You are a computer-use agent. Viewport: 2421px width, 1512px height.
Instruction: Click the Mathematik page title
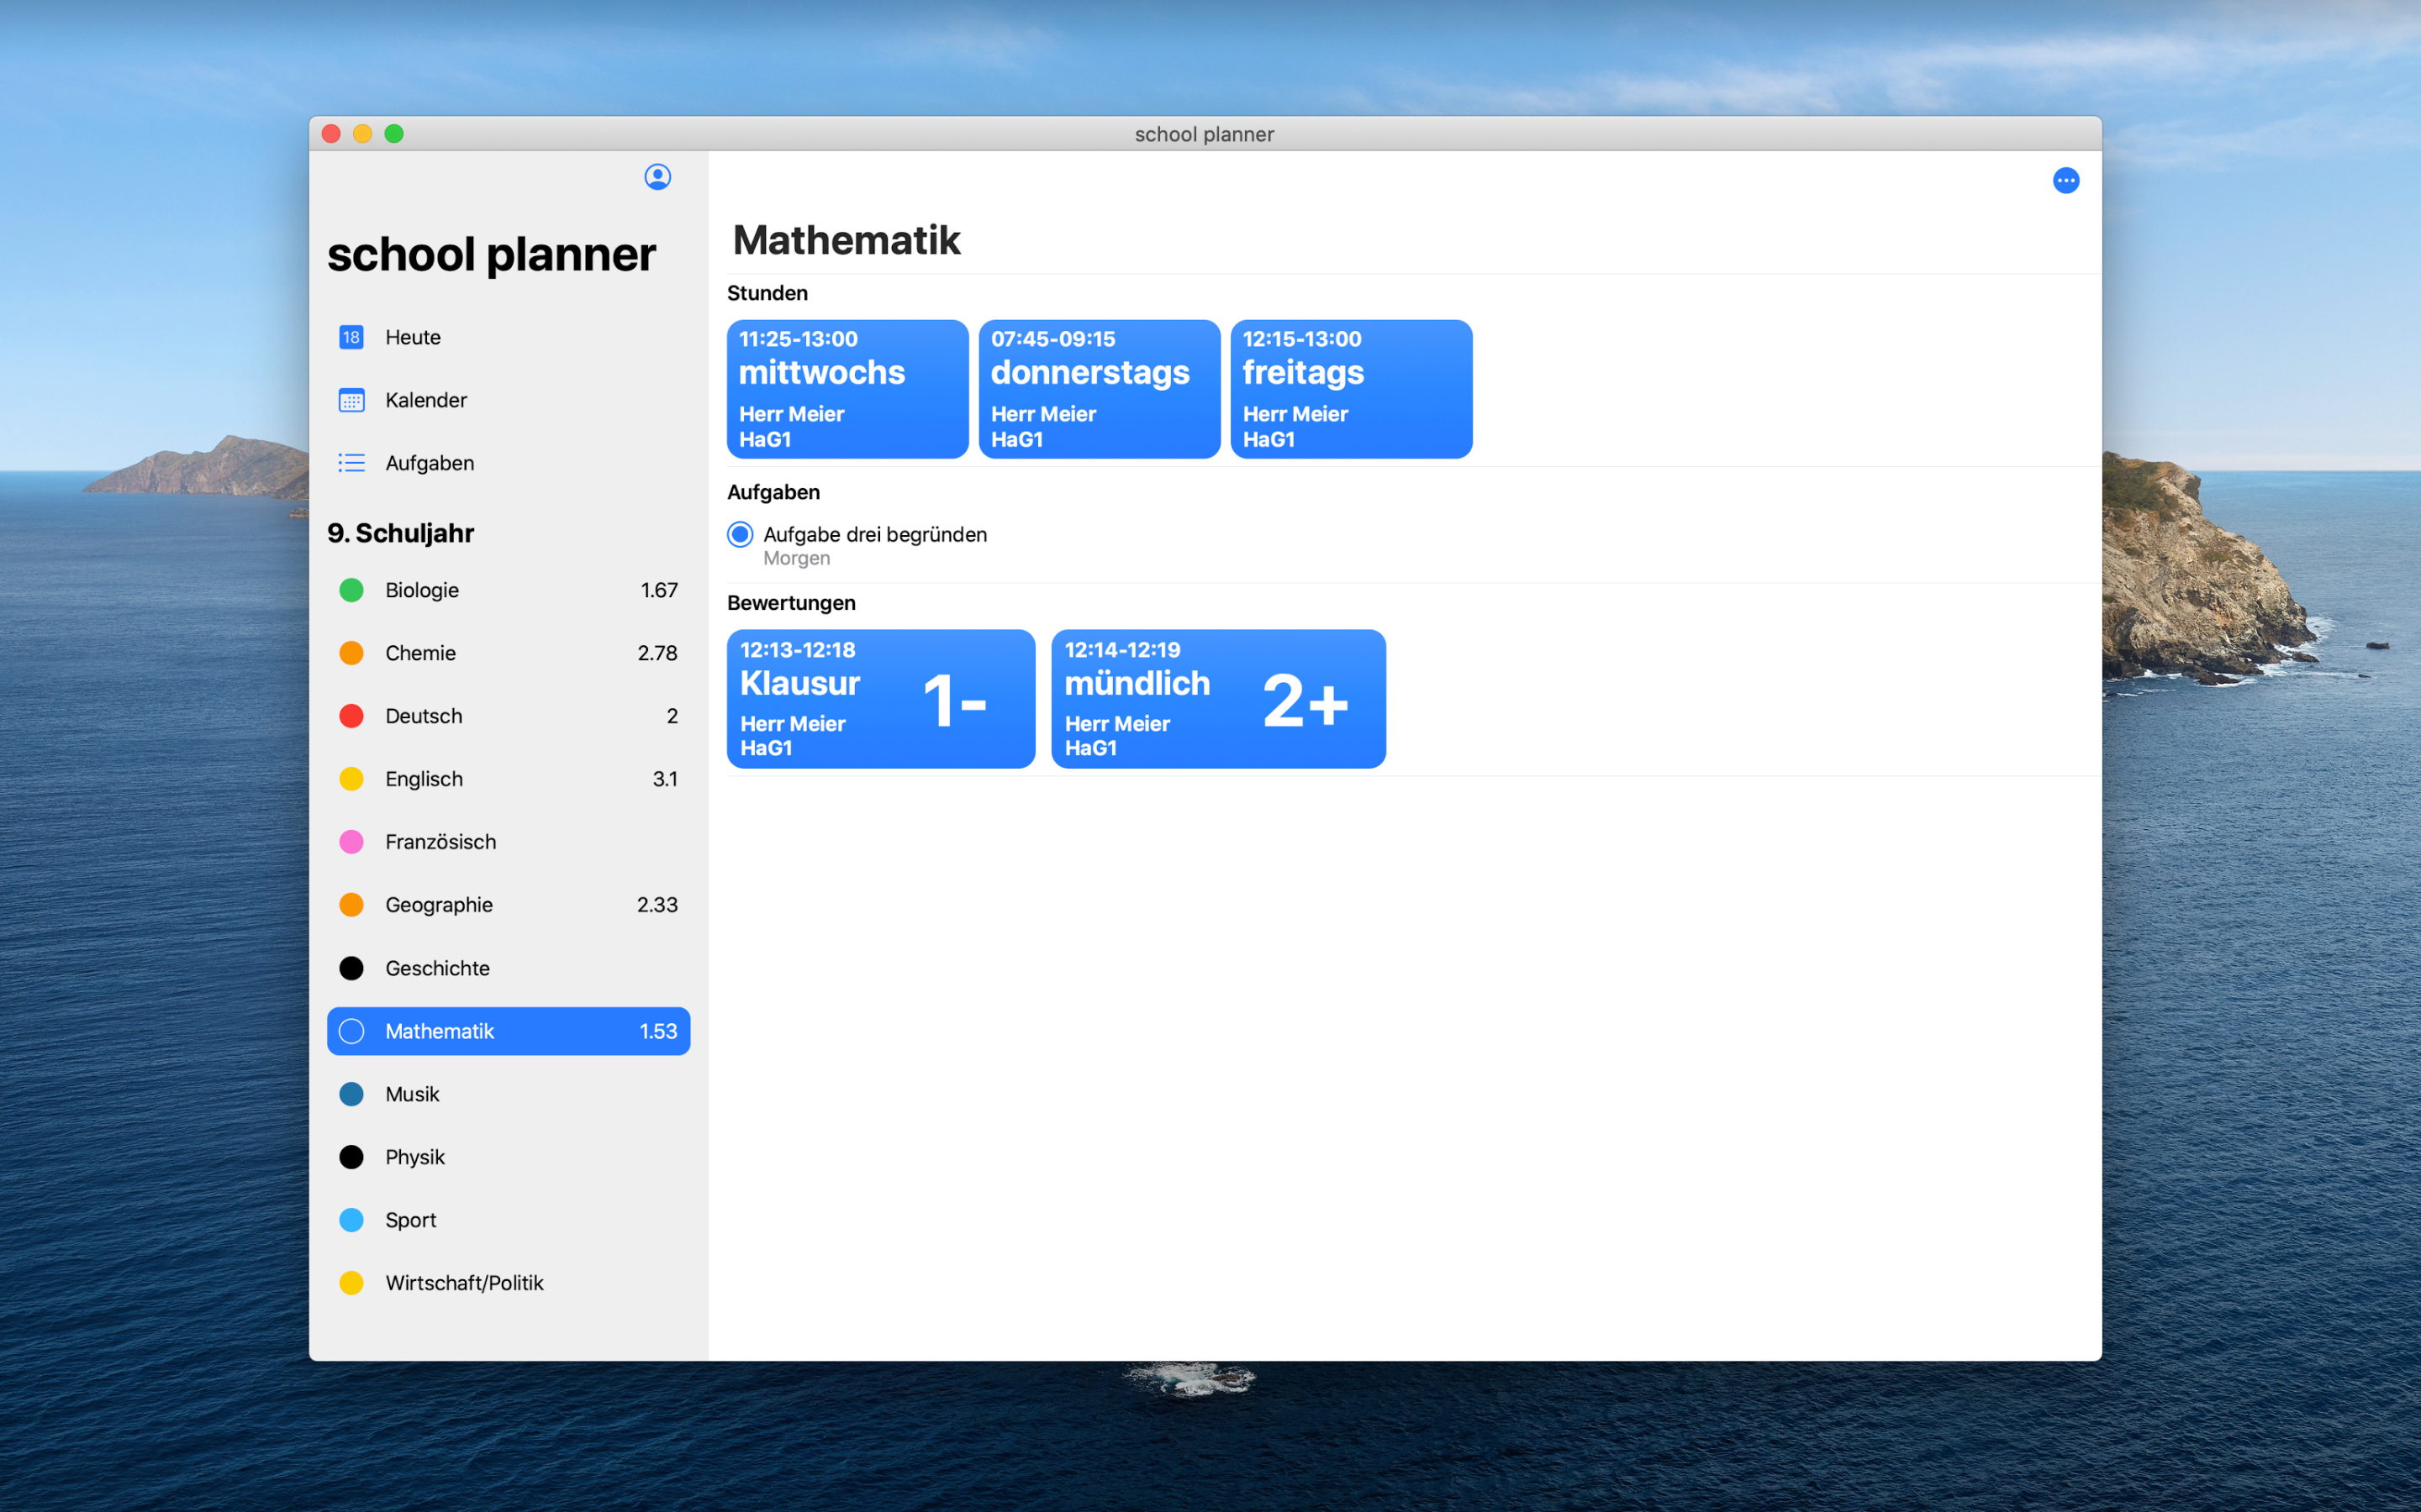(847, 240)
